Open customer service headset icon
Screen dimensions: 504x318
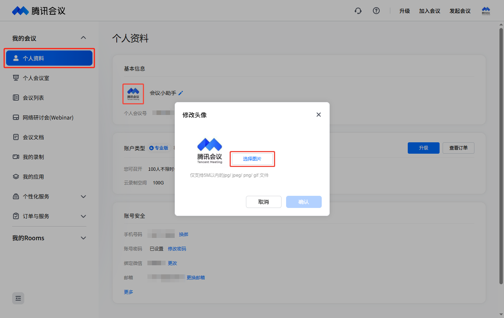(358, 11)
